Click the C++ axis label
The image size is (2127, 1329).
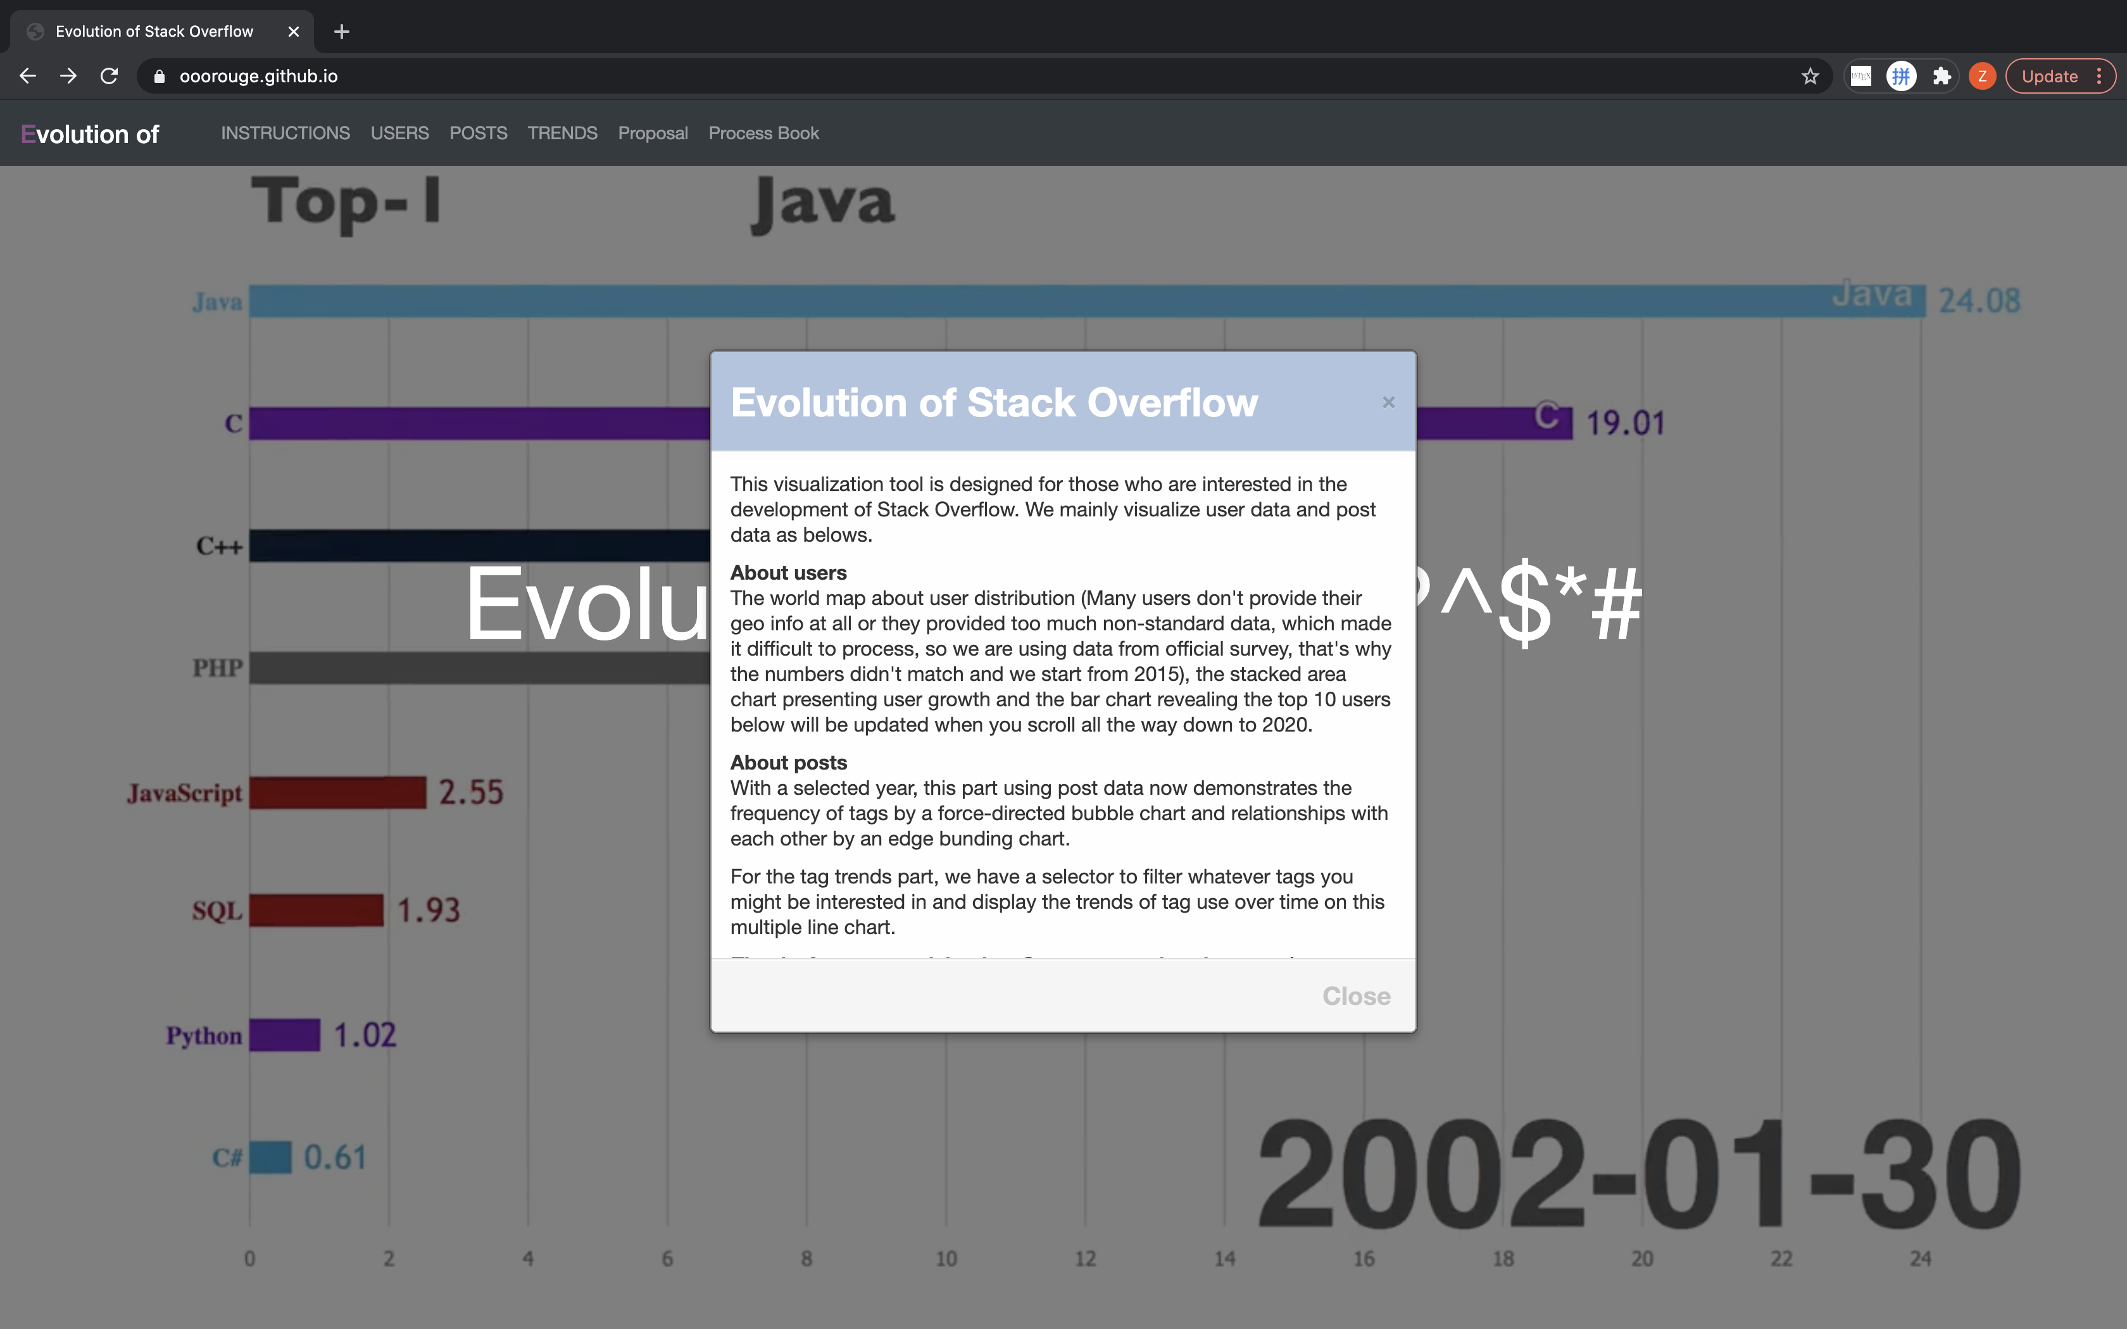(219, 546)
